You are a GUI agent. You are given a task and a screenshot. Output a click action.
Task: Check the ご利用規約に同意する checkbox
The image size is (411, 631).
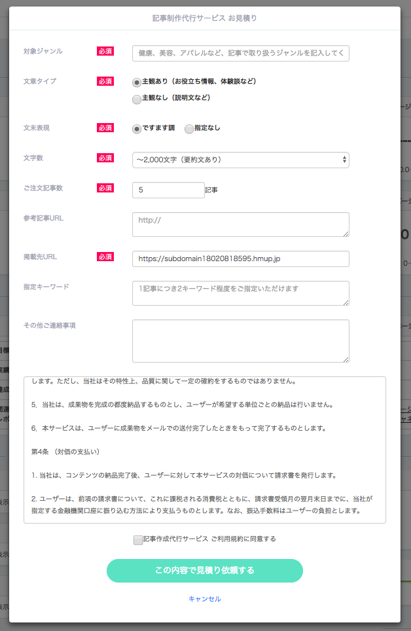pyautogui.click(x=138, y=539)
